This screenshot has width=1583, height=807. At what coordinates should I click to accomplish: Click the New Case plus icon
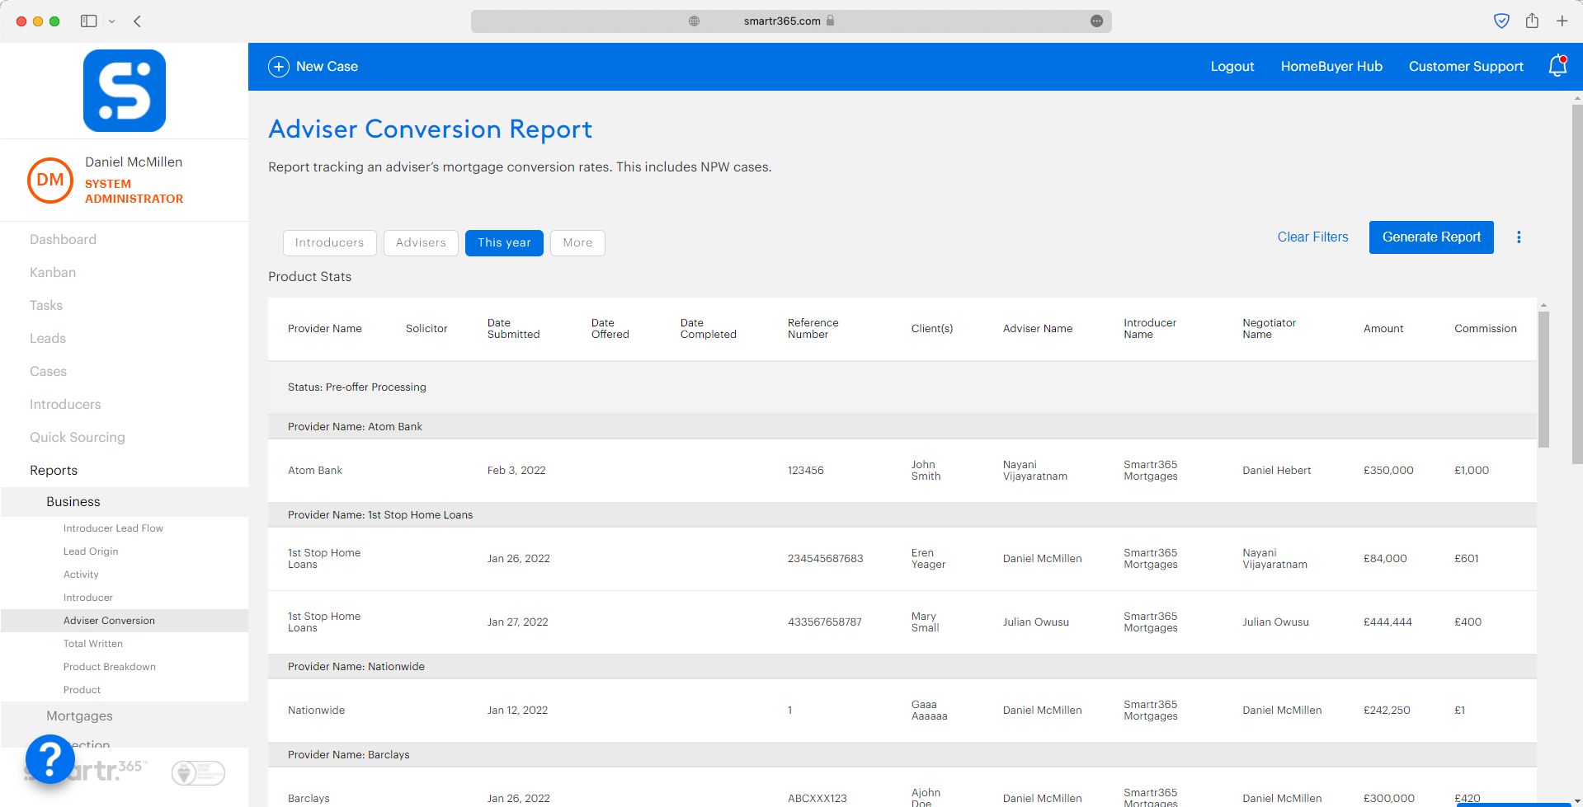pos(279,67)
